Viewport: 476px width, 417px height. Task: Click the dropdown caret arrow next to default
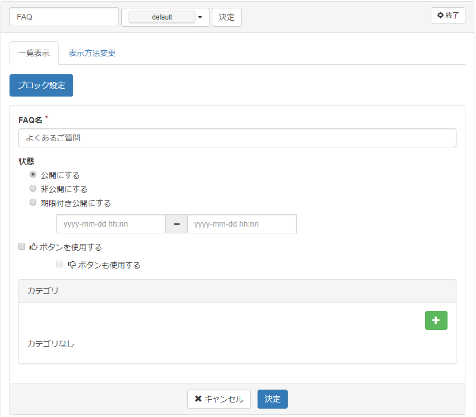coord(200,17)
